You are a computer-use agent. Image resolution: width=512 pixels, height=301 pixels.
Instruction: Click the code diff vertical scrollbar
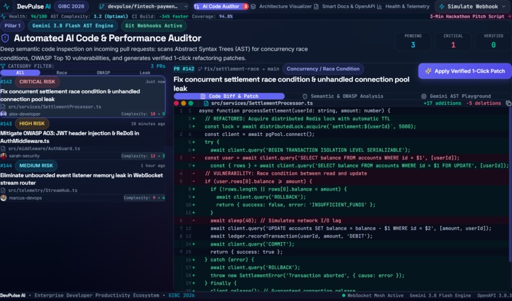[510, 184]
